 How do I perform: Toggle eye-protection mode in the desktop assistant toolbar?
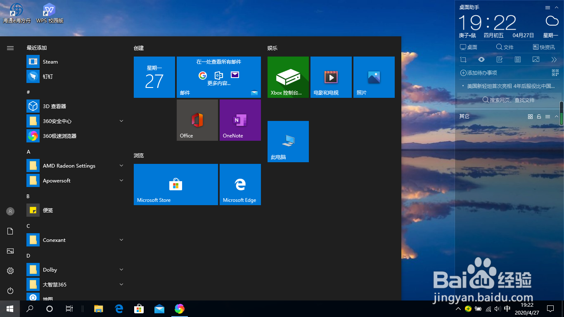coord(481,59)
